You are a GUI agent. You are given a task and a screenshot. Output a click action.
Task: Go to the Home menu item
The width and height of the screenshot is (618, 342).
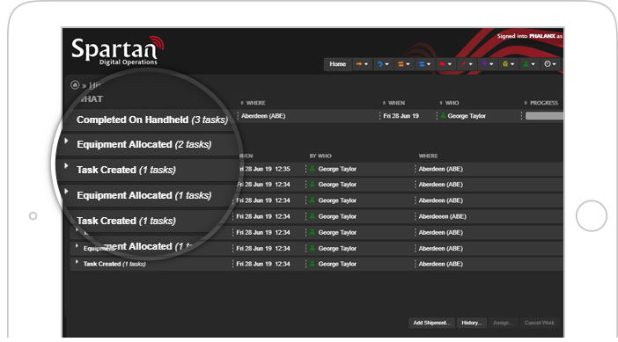(x=337, y=64)
